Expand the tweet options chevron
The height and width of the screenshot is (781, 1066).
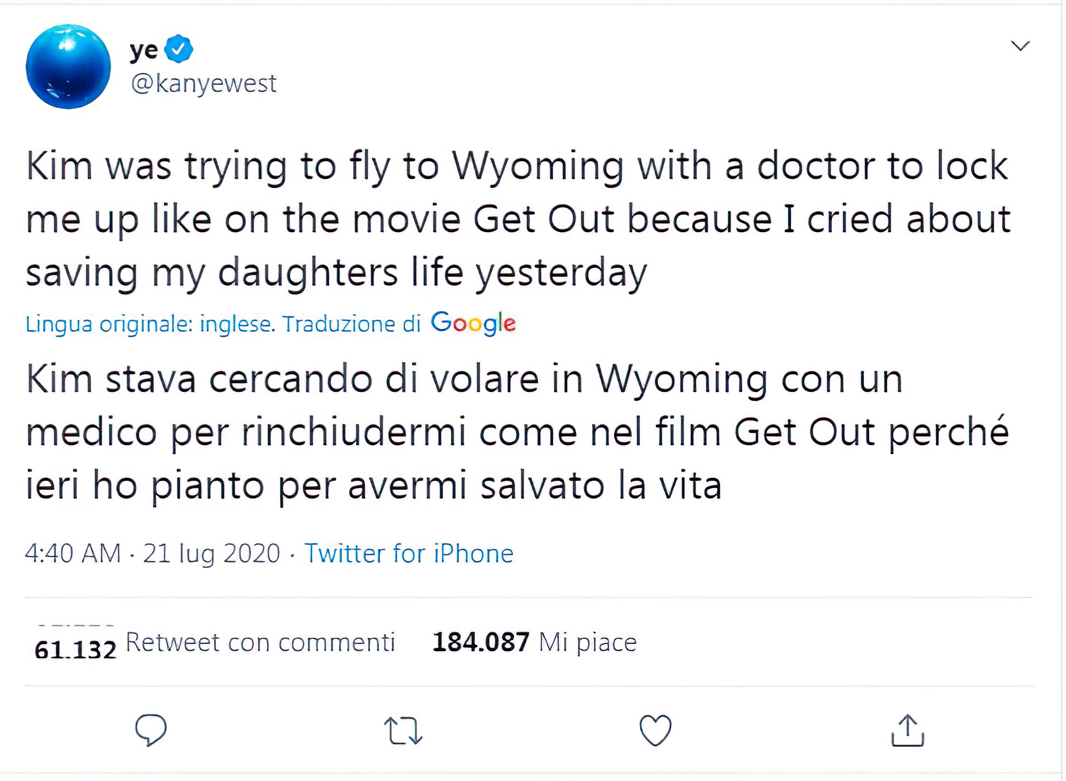(x=1020, y=46)
